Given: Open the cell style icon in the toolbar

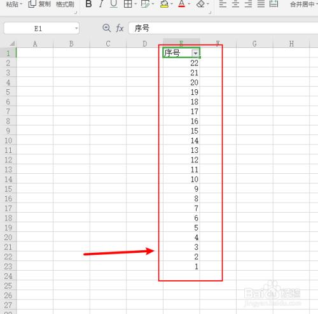Looking at the screenshot, I should [x=145, y=4].
